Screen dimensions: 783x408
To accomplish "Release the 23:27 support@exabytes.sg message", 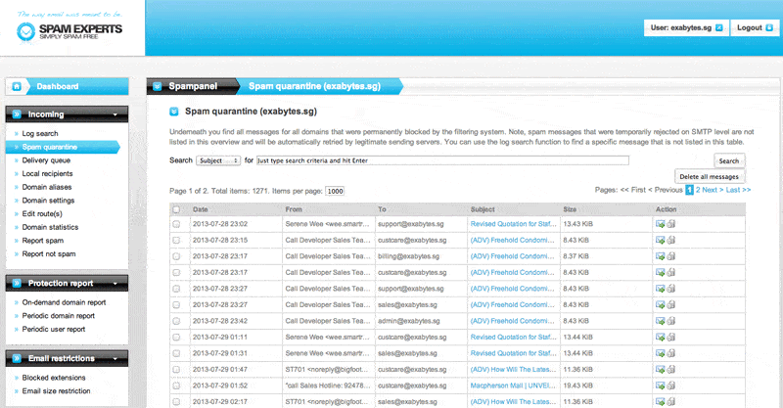I will (660, 289).
